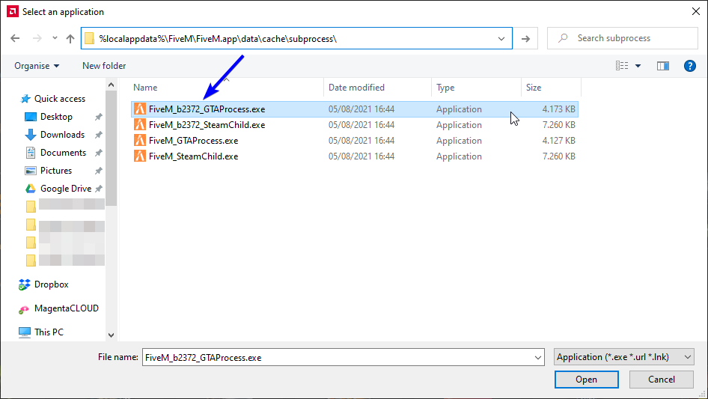Toggle the preview pane icon

662,66
